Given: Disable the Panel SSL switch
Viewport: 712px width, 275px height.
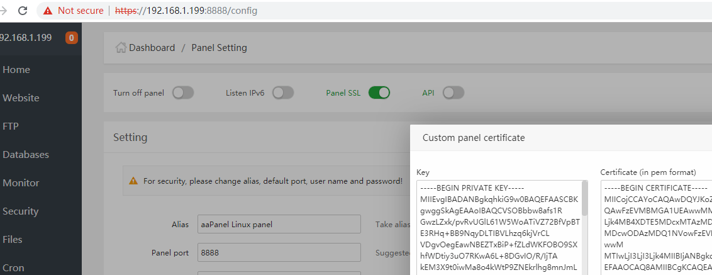Looking at the screenshot, I should click(x=379, y=93).
